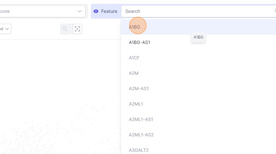Image resolution: width=276 pixels, height=154 pixels.
Task: Click the fit-to-view focus icon
Action: tap(77, 29)
